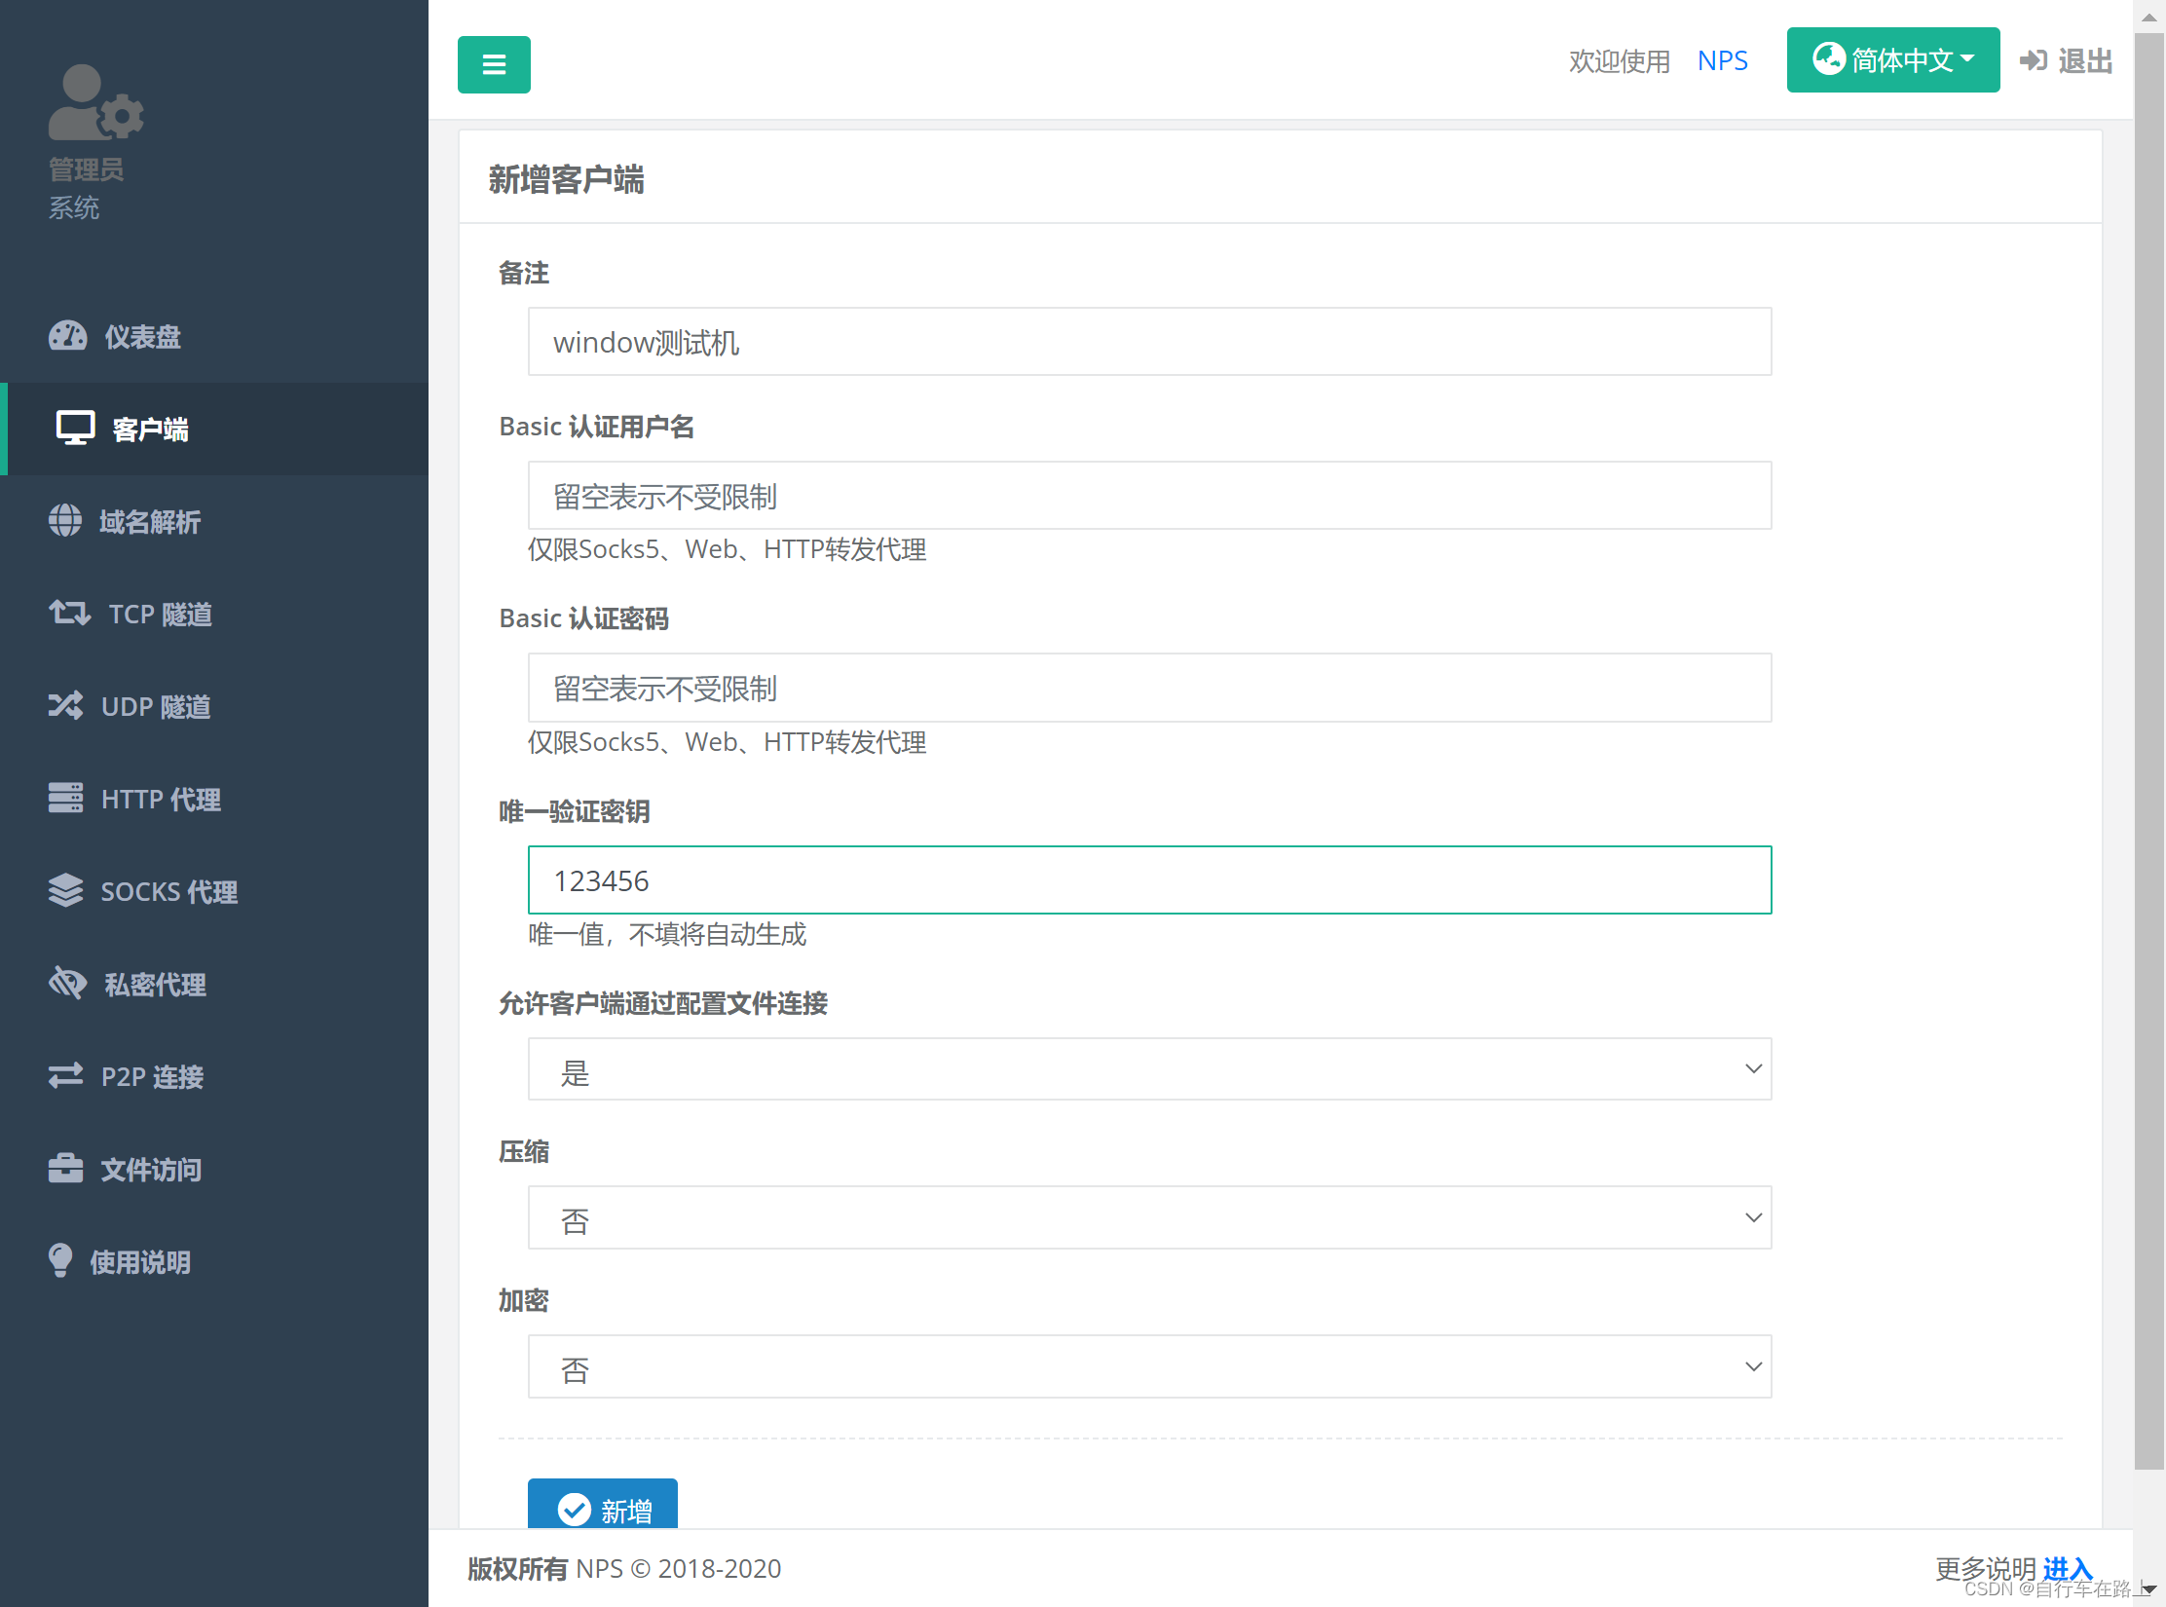This screenshot has height=1607, width=2166.
Task: Click the admin user gear avatar icon
Action: pyautogui.click(x=96, y=102)
